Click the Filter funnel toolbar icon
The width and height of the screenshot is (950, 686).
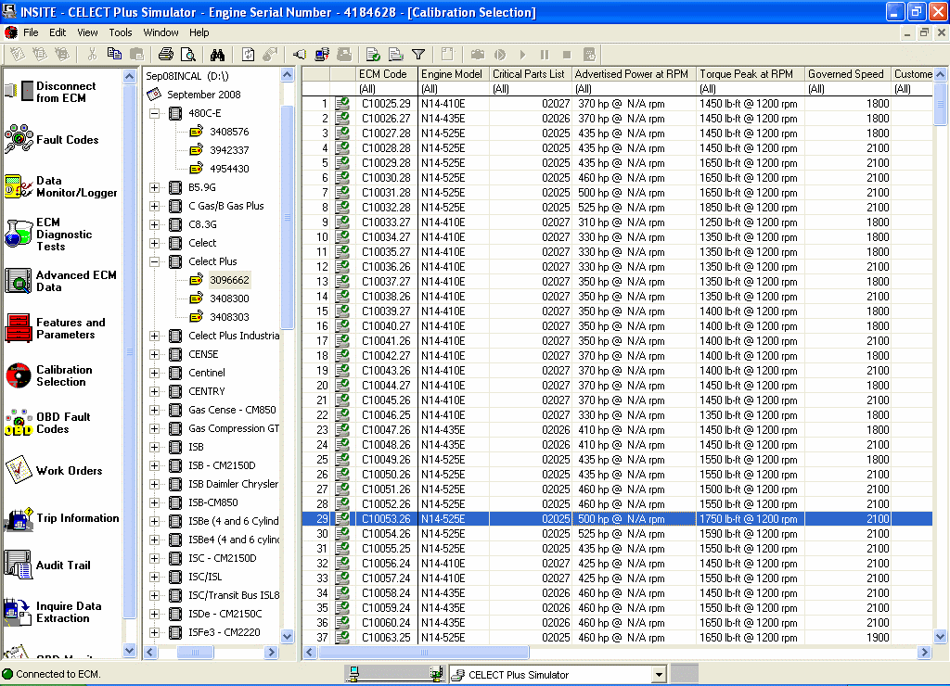point(418,55)
